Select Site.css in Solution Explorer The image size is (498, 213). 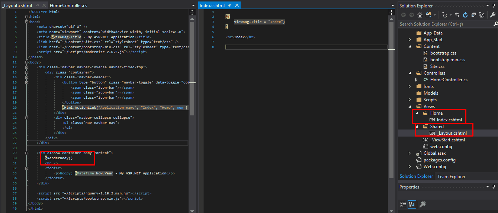click(437, 66)
